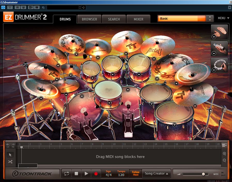Zoom in the song timeline
This screenshot has width=232, height=182.
coord(224,154)
